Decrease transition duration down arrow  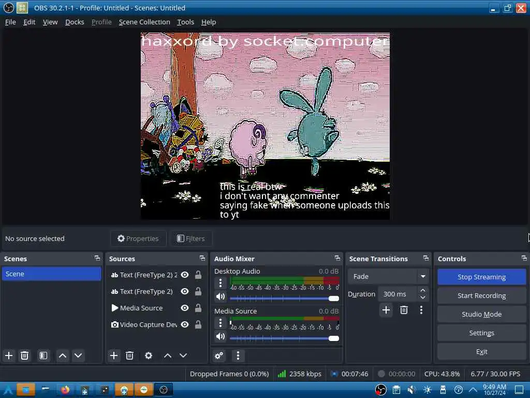[422, 297]
